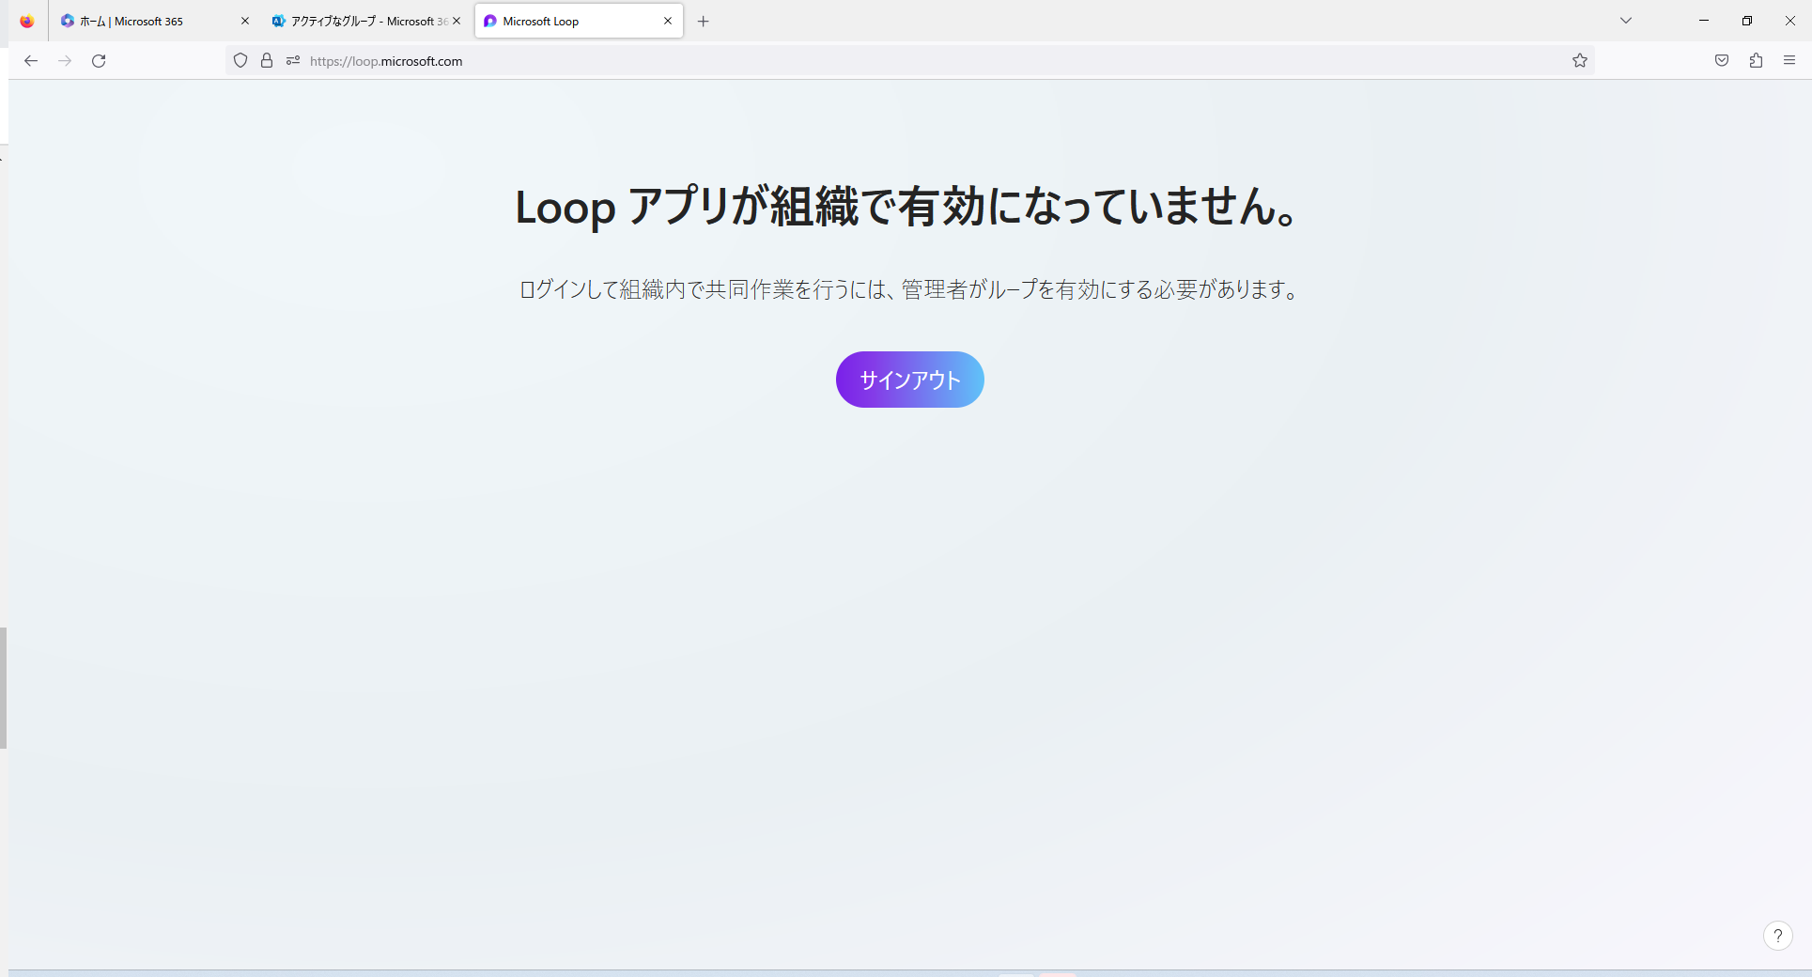Click the Firefox View icon in tab strip
The height and width of the screenshot is (977, 1812).
click(x=27, y=21)
